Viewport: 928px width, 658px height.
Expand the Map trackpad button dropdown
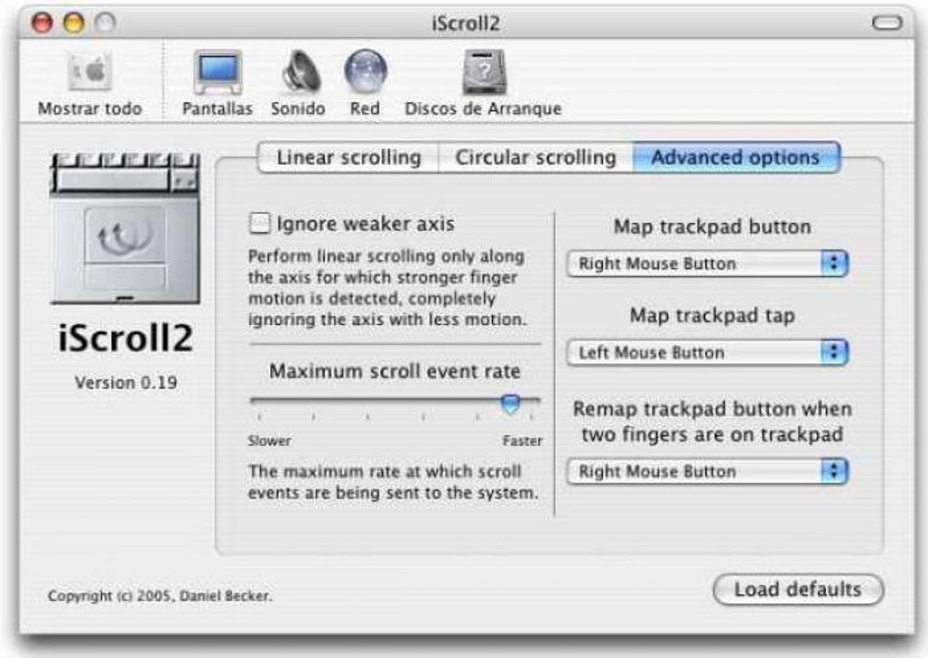[x=708, y=264]
